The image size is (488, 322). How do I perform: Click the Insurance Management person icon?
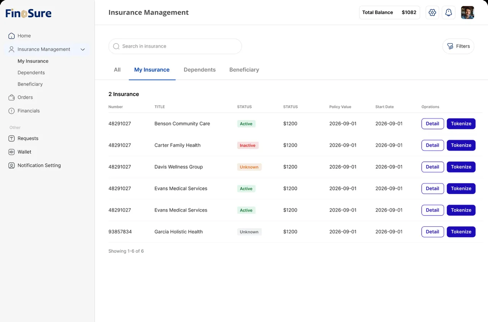[11, 49]
